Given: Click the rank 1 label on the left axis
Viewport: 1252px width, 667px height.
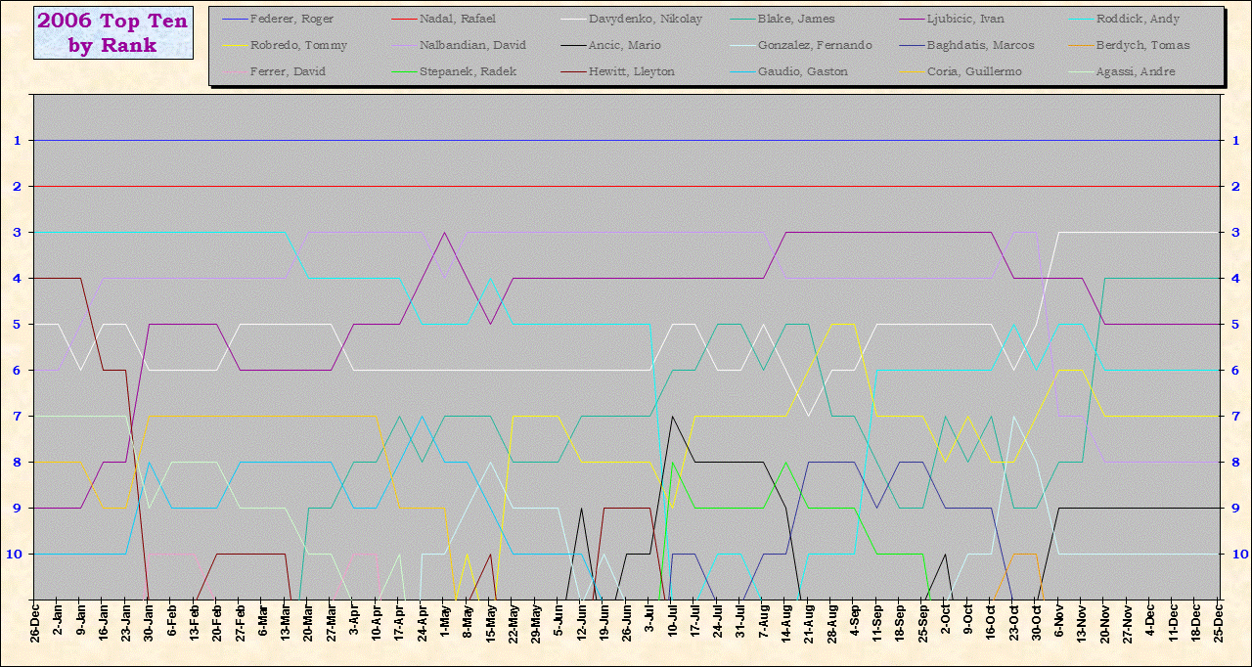Looking at the screenshot, I should 17,141.
